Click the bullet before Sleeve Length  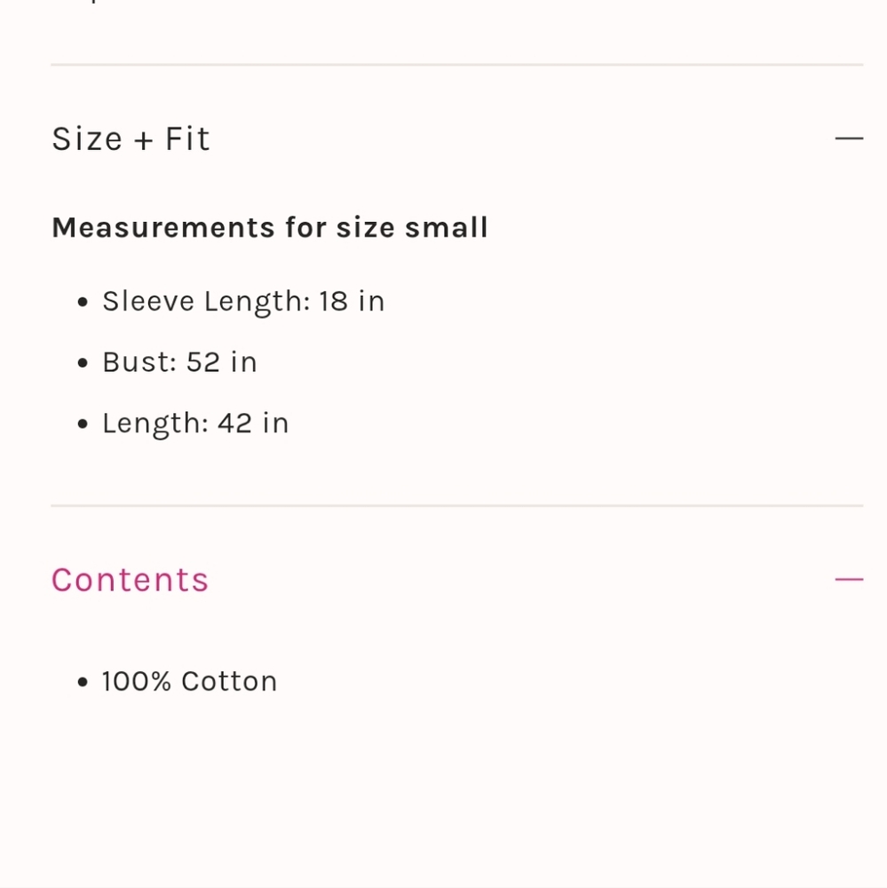click(x=83, y=302)
